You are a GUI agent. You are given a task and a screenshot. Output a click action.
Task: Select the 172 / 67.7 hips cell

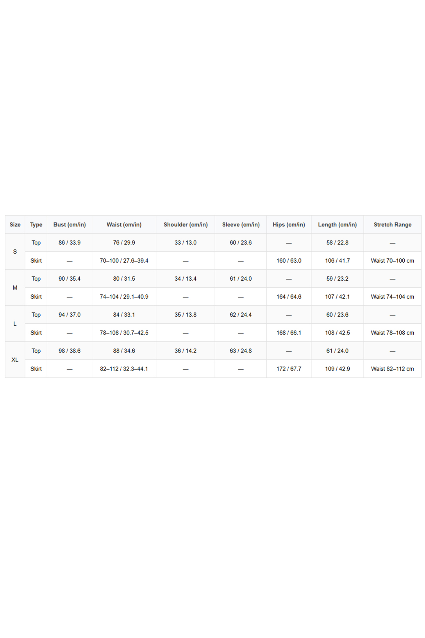click(289, 369)
